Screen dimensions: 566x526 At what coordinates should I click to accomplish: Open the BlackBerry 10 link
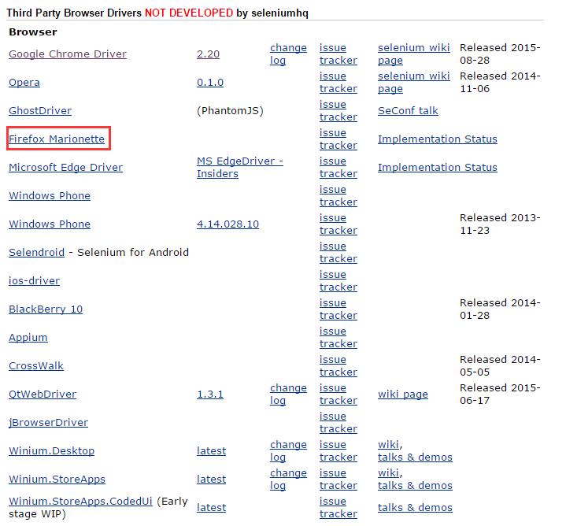tap(46, 309)
